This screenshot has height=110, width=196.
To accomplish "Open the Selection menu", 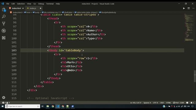I will click(x=21, y=4).
